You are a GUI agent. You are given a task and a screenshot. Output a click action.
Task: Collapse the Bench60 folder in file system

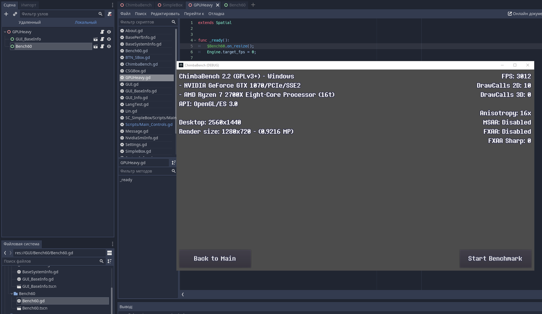tap(12, 294)
